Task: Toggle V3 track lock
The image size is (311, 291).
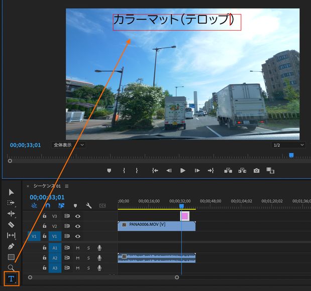Action: pyautogui.click(x=44, y=216)
